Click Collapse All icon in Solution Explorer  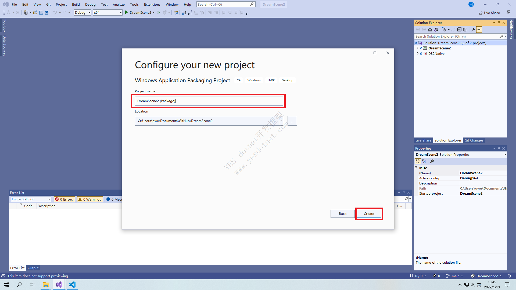coord(459,30)
